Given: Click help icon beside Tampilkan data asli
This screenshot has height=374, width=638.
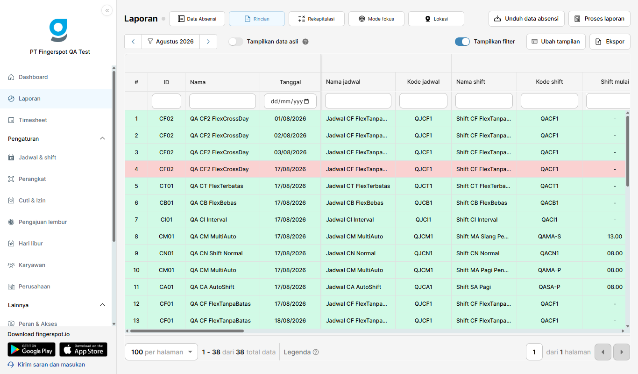Looking at the screenshot, I should 305,42.
